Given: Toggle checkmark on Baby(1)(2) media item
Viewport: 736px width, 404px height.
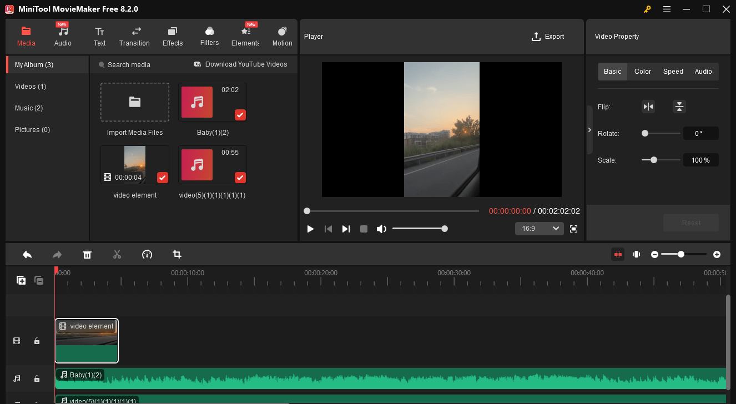Looking at the screenshot, I should tap(240, 115).
